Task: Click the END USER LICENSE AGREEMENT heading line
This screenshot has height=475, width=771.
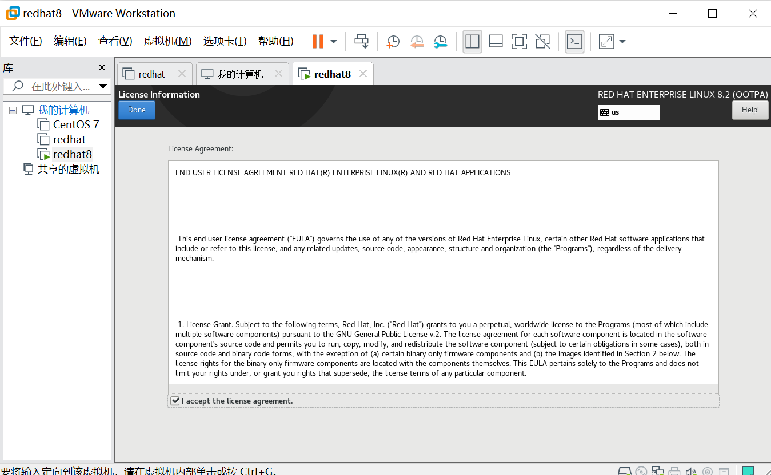Action: tap(343, 172)
